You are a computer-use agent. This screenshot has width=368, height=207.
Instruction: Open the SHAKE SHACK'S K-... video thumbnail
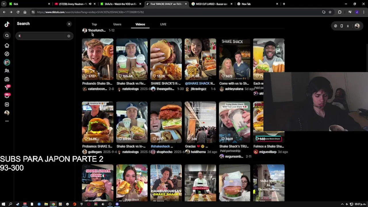pos(166,59)
